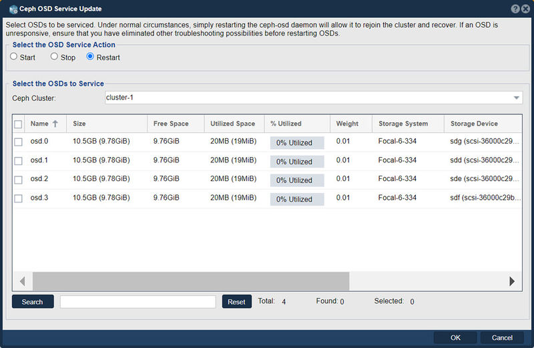The height and width of the screenshot is (348, 534).
Task: Sort by the Storage Device column header
Action: pos(483,124)
